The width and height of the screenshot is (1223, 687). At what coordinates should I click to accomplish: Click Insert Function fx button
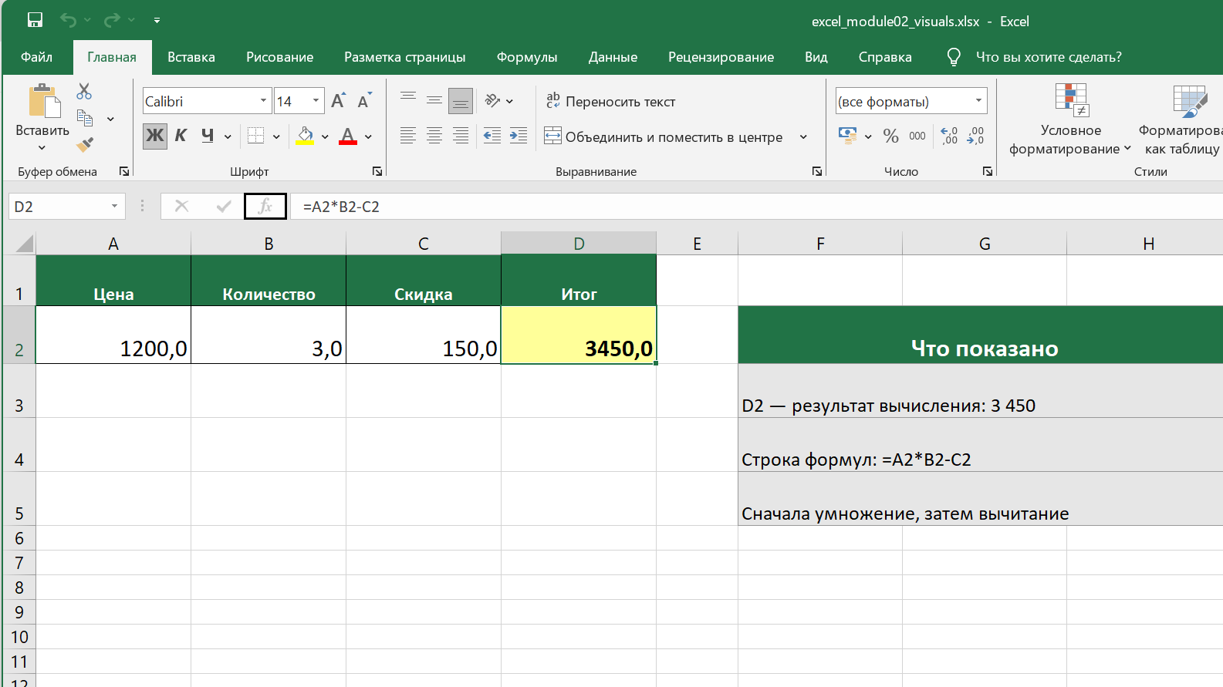pos(265,207)
